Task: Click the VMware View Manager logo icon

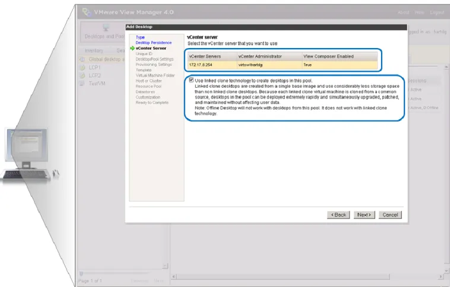Action: (x=87, y=12)
